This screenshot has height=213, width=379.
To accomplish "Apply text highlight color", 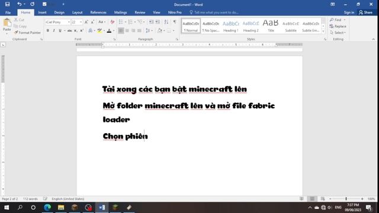I will click(99, 31).
